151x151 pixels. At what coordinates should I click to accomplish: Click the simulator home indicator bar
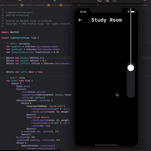[106, 145]
